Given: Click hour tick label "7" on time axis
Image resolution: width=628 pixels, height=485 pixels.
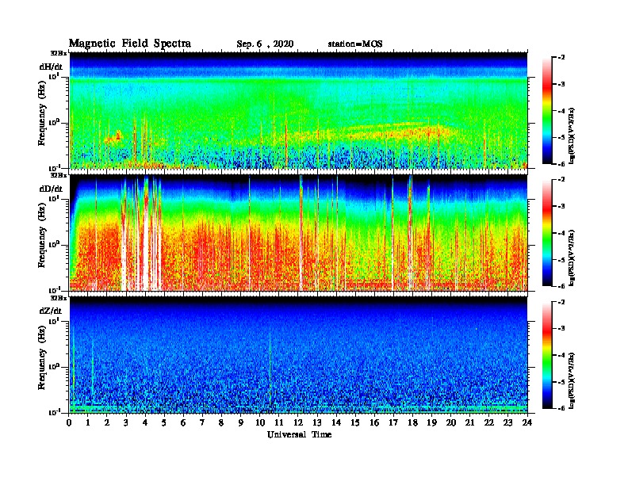Looking at the screenshot, I should coord(203,423).
